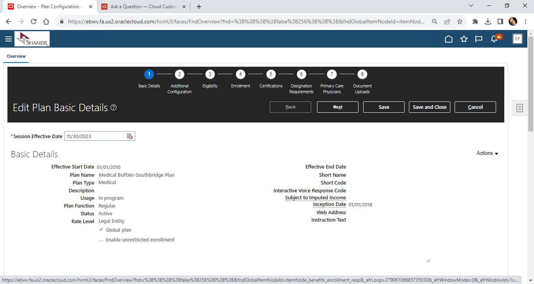Toggle the browser side panel
534x284 pixels.
tap(500, 22)
